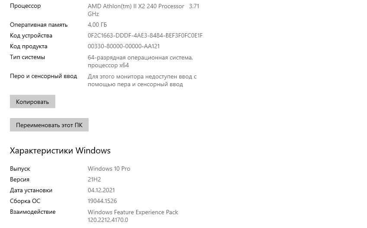
Task: Click the Характеристики Windows heading
Action: click(x=60, y=151)
